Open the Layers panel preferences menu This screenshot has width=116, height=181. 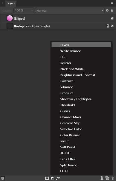click(x=113, y=3)
